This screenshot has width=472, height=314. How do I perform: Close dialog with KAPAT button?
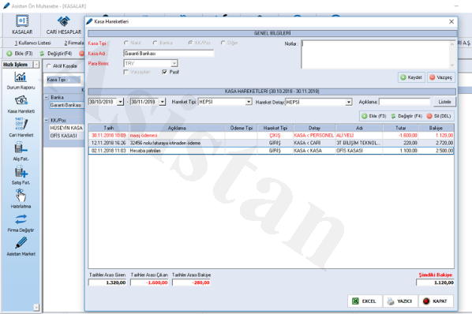(x=436, y=301)
